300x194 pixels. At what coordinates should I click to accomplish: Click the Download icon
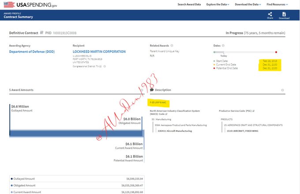pos(284,15)
